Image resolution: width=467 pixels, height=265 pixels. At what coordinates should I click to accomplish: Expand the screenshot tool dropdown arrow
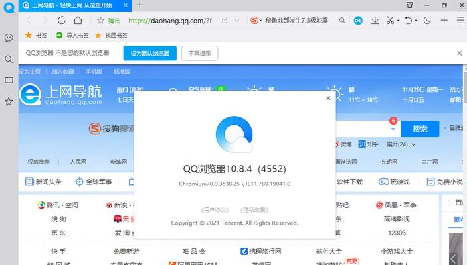coord(398,21)
